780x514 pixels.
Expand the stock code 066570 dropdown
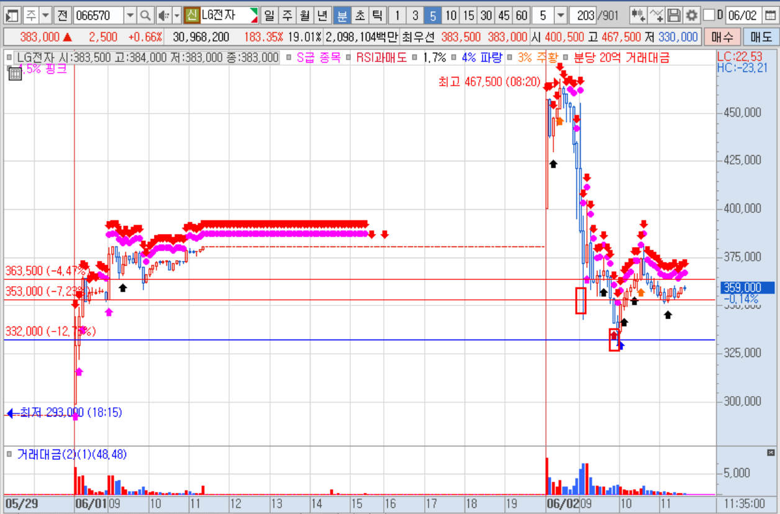pyautogui.click(x=130, y=15)
